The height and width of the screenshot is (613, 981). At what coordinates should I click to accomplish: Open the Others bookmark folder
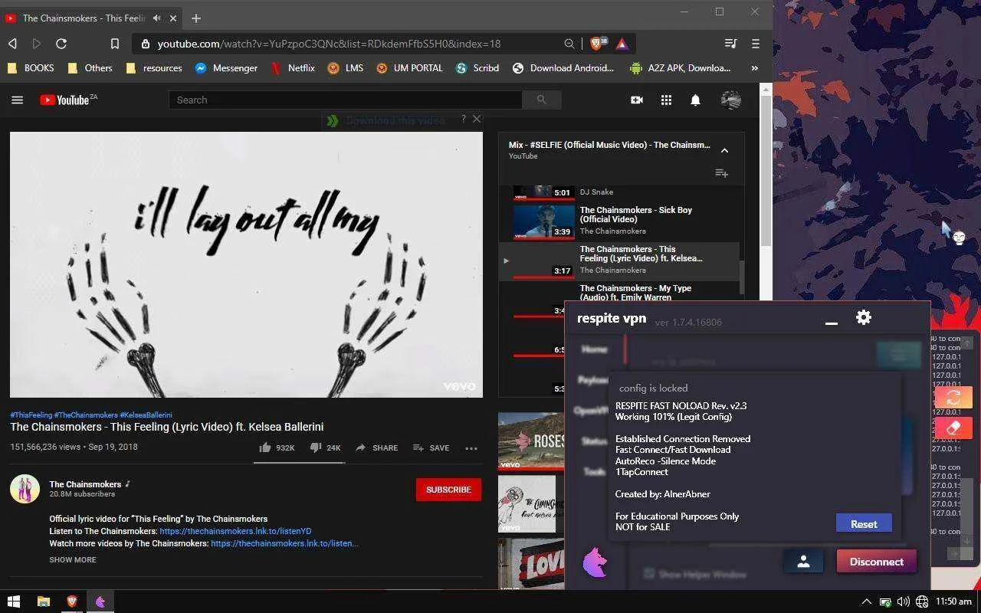tap(90, 68)
